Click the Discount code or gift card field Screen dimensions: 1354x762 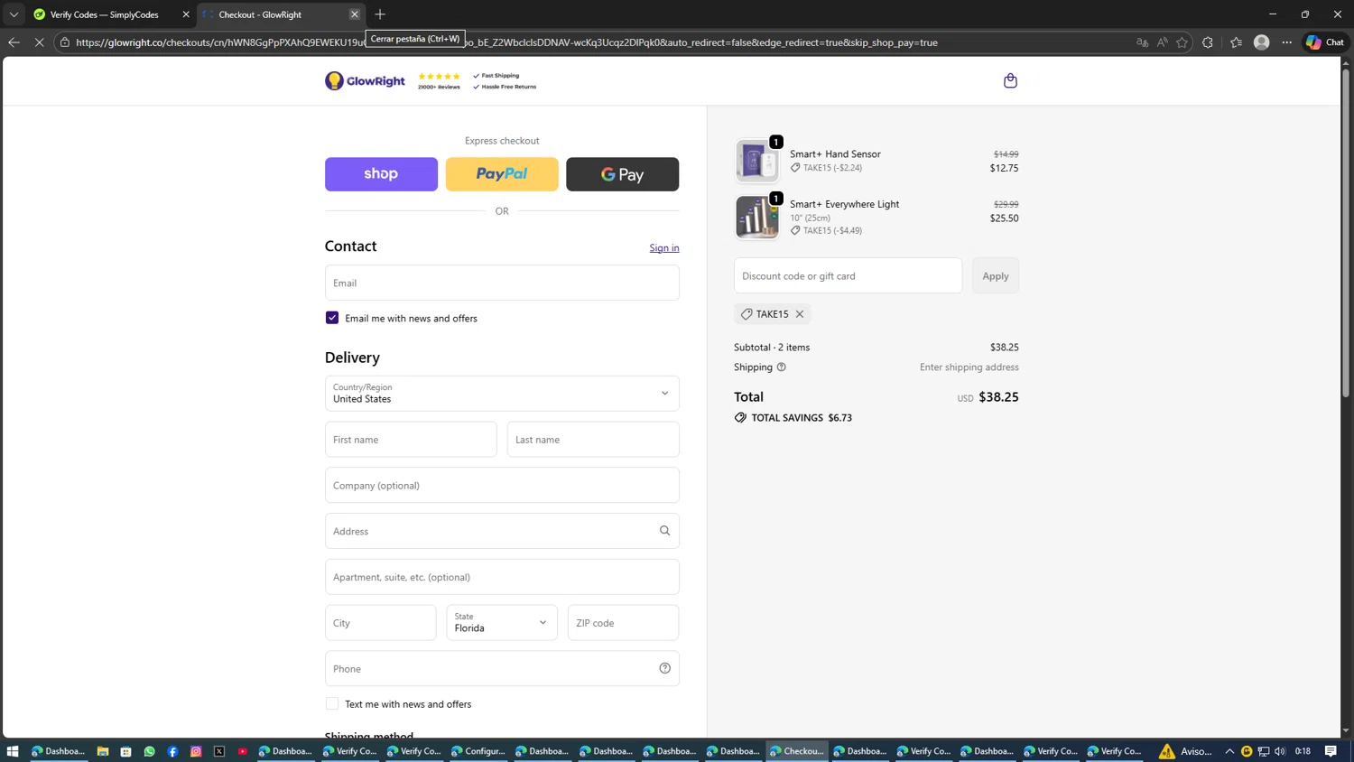pos(848,276)
